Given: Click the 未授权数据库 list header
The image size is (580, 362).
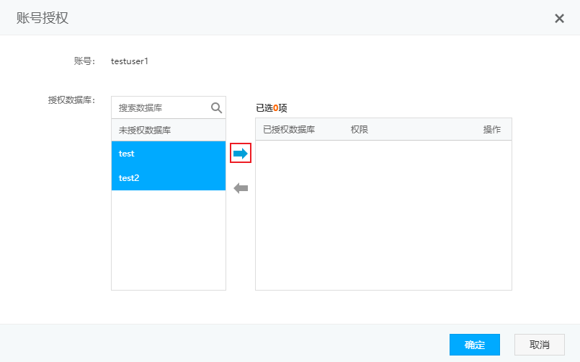Looking at the screenshot, I should coord(145,131).
